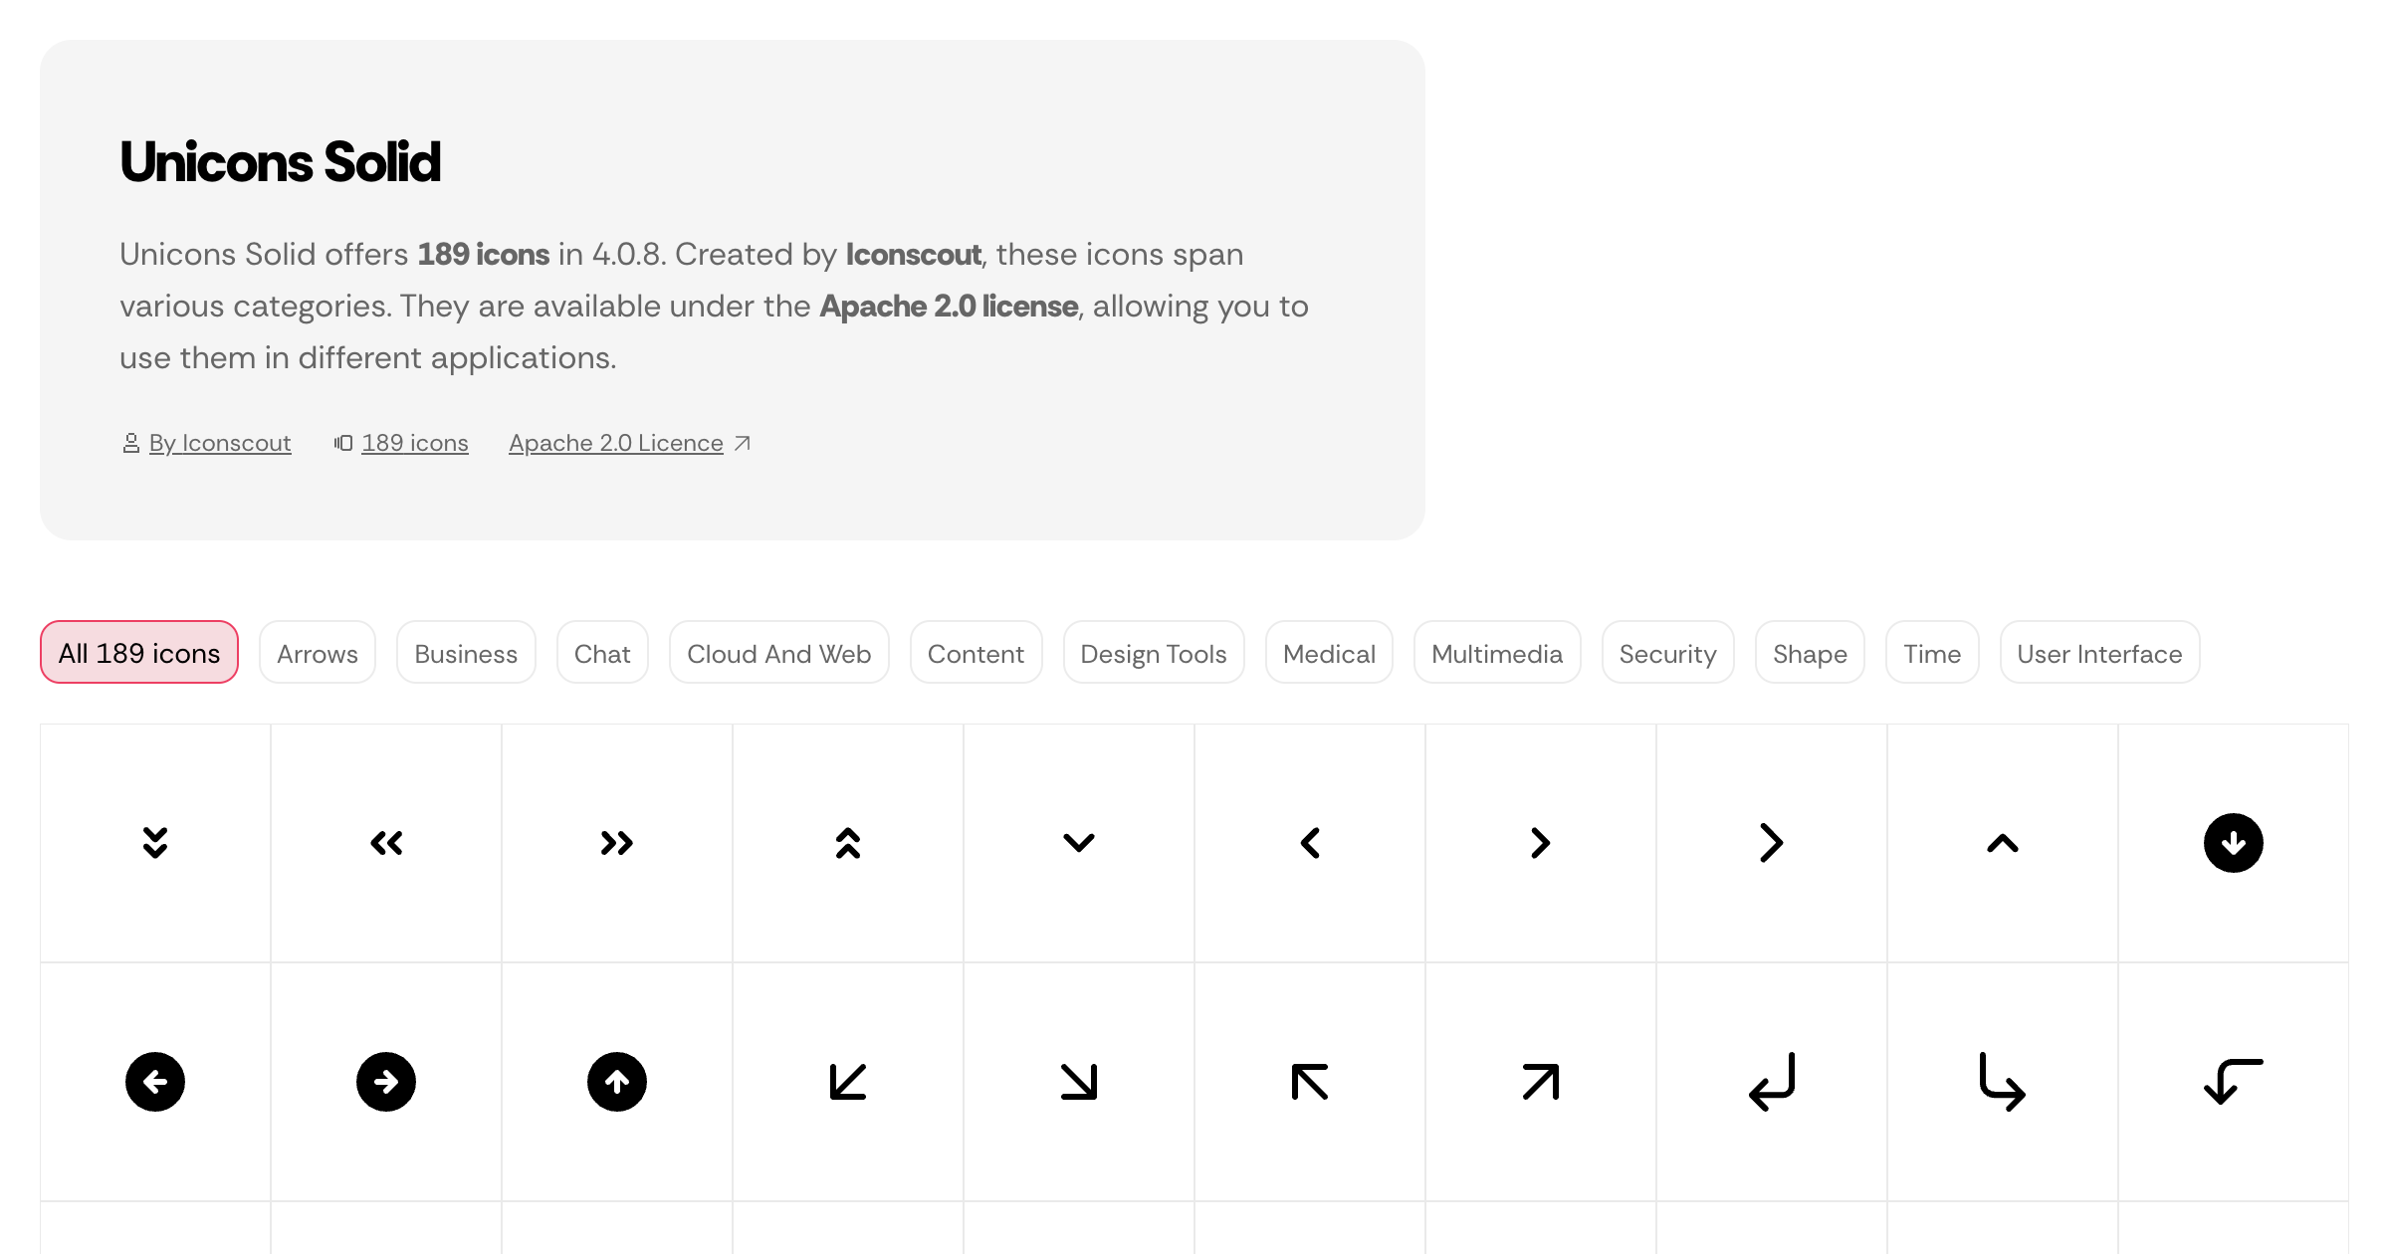Select the double chevron down icon

tap(155, 843)
